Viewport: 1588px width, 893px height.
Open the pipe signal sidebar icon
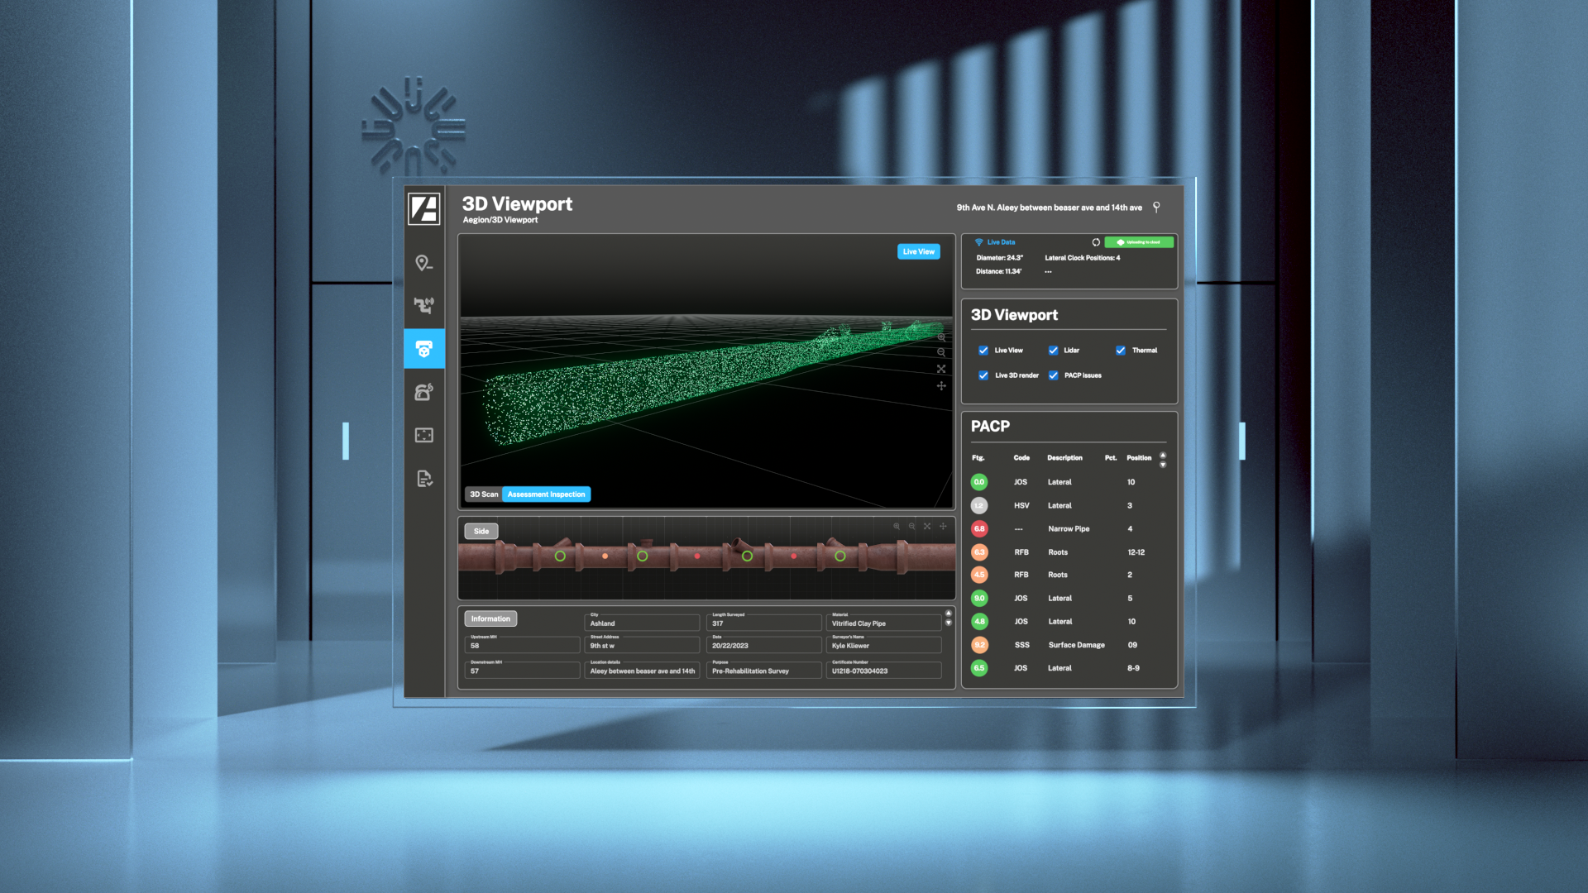[423, 306]
